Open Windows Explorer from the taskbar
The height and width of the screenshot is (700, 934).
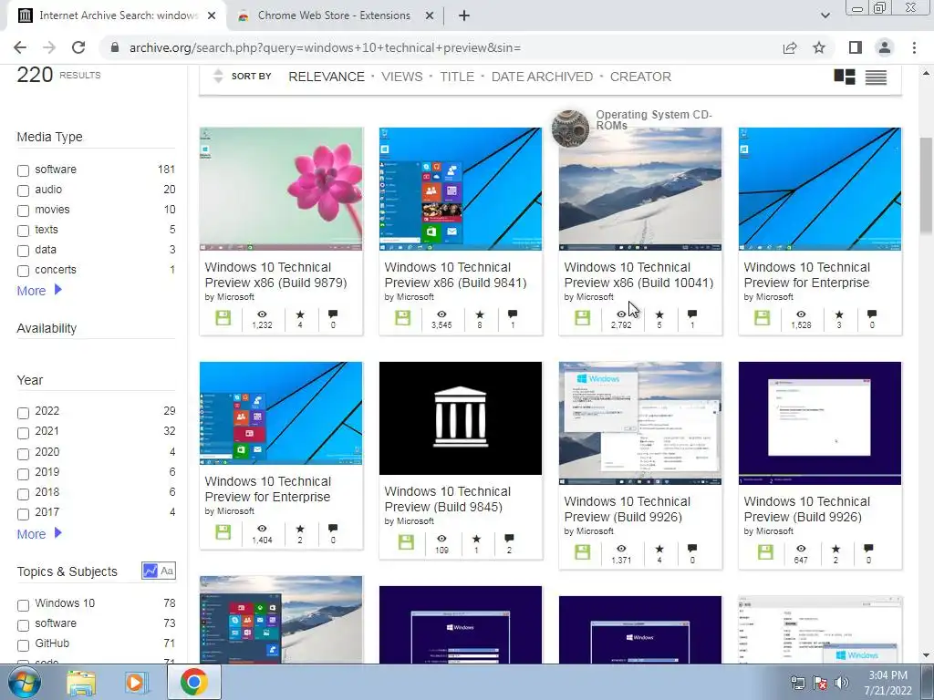pyautogui.click(x=81, y=682)
